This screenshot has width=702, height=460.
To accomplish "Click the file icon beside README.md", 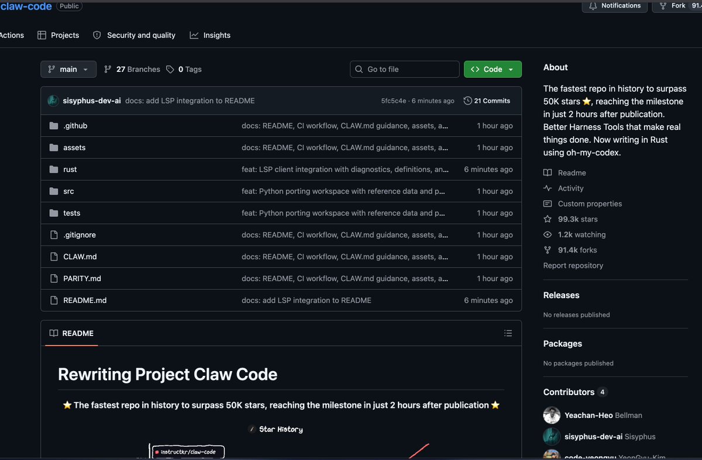I will [x=54, y=300].
